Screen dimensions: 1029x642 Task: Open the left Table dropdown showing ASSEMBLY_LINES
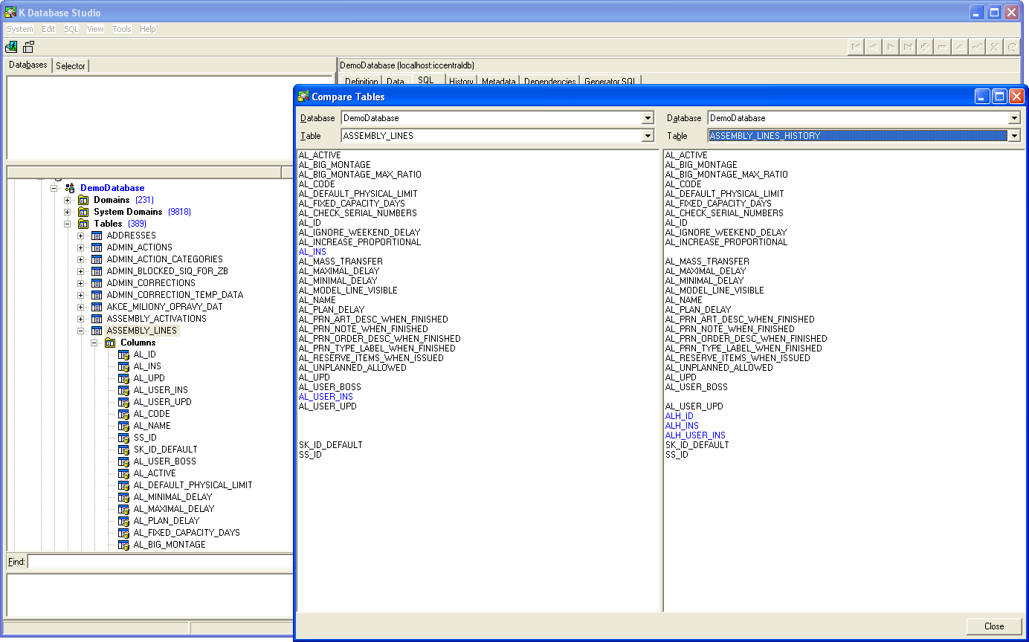(x=648, y=136)
